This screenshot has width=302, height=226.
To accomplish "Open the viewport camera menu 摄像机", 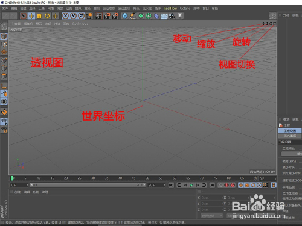I will (28, 24).
